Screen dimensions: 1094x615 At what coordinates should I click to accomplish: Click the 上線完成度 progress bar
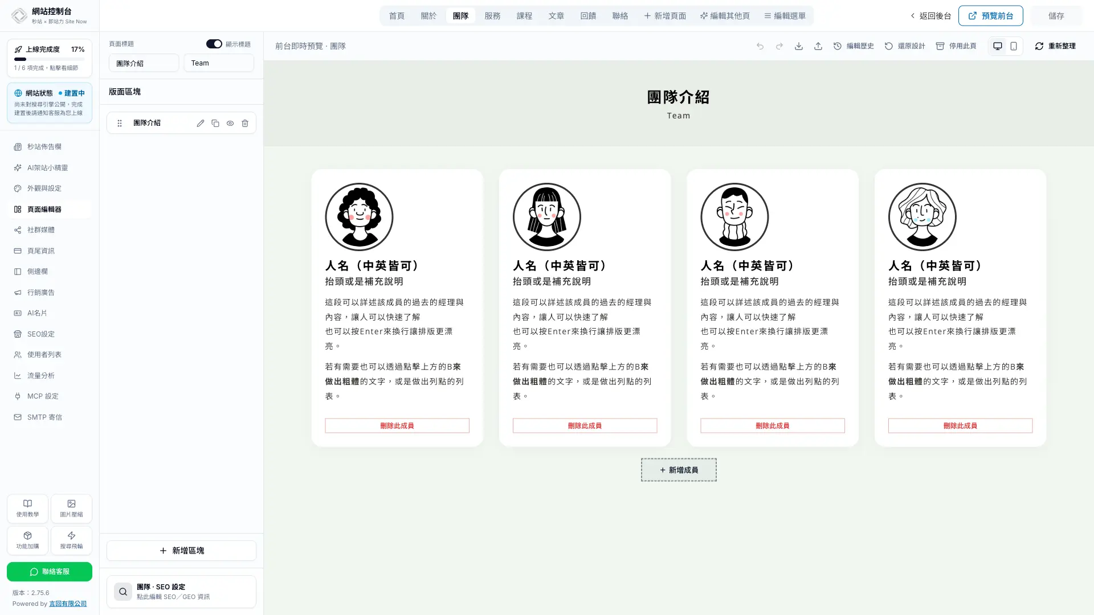[50, 59]
